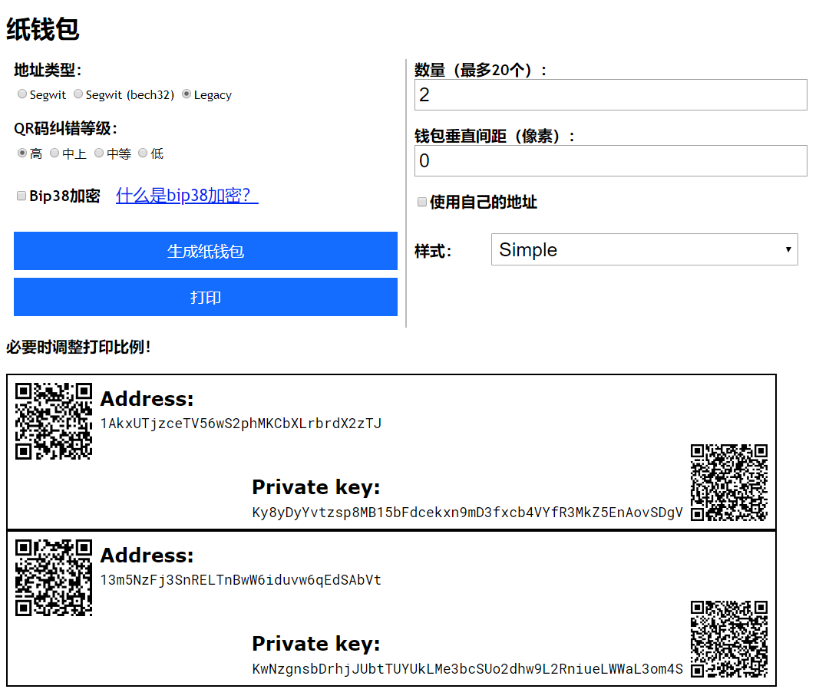Tick the 使用自己的地址 checkbox

(x=422, y=202)
